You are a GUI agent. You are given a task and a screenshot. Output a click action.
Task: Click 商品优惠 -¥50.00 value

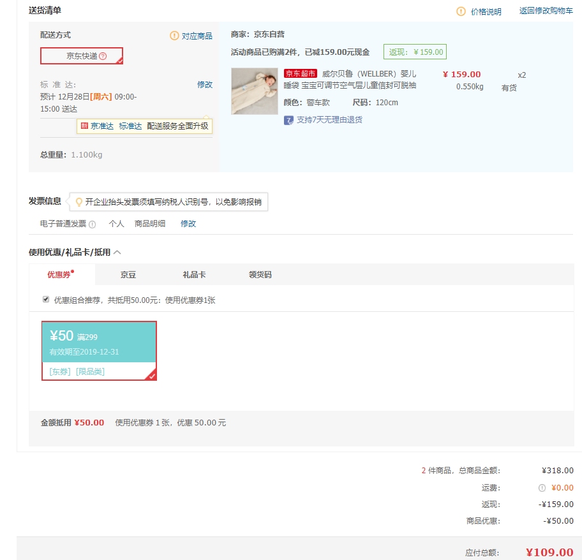(558, 521)
